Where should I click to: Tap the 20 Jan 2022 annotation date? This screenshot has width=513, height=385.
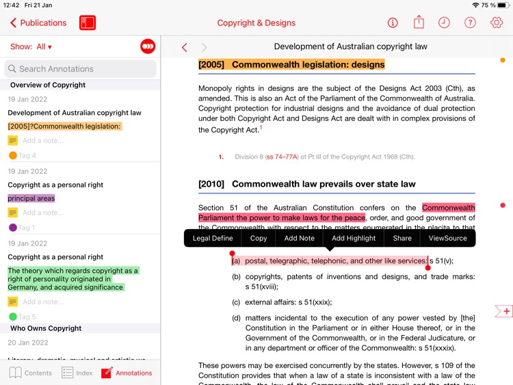point(28,343)
